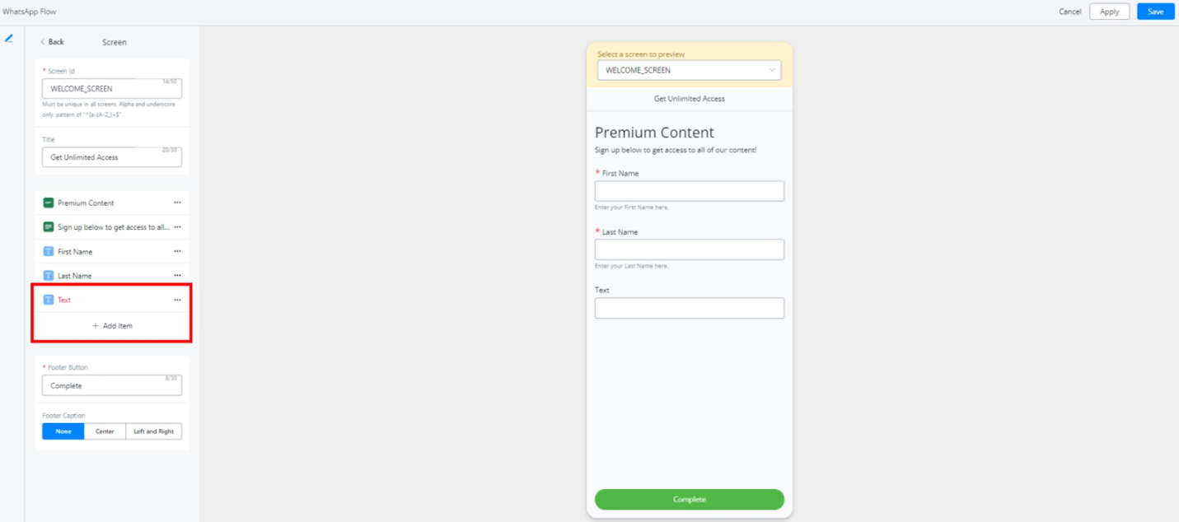Click the Premium Content heading item icon
Screen dimensions: 1179x522
click(x=49, y=203)
